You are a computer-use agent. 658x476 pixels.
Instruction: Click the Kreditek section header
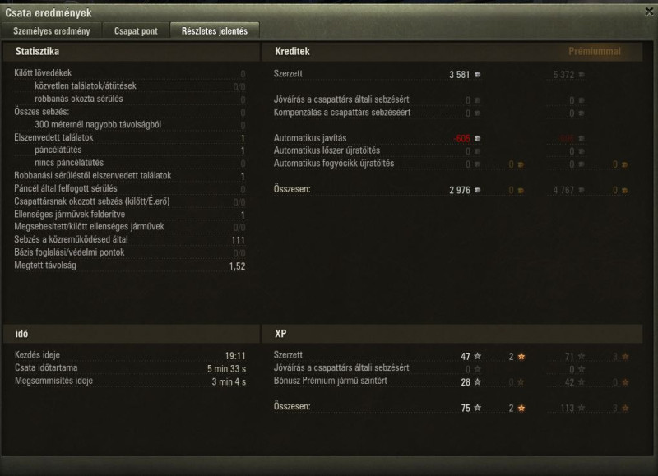click(293, 52)
